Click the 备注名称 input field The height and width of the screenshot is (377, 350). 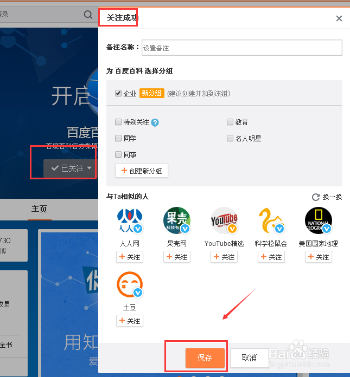(242, 48)
